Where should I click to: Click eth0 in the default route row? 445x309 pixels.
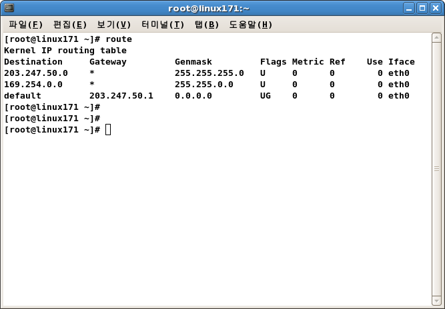click(x=399, y=96)
